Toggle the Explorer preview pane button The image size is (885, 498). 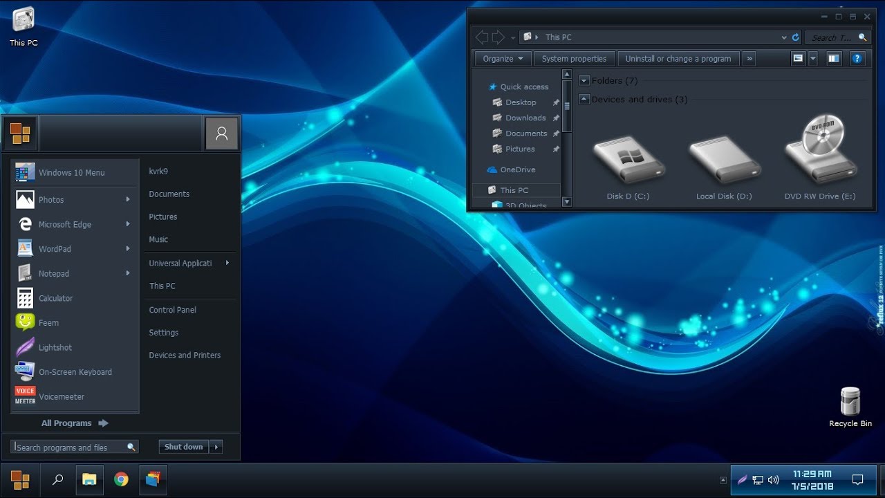(834, 59)
